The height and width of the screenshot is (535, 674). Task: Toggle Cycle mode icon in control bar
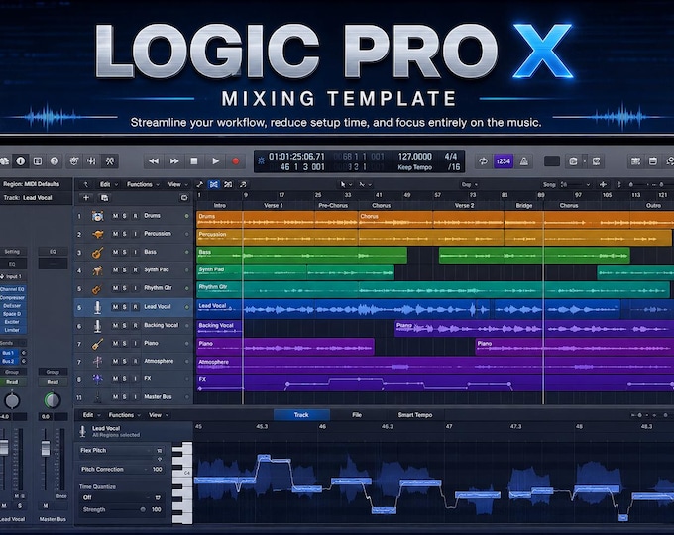tap(483, 161)
